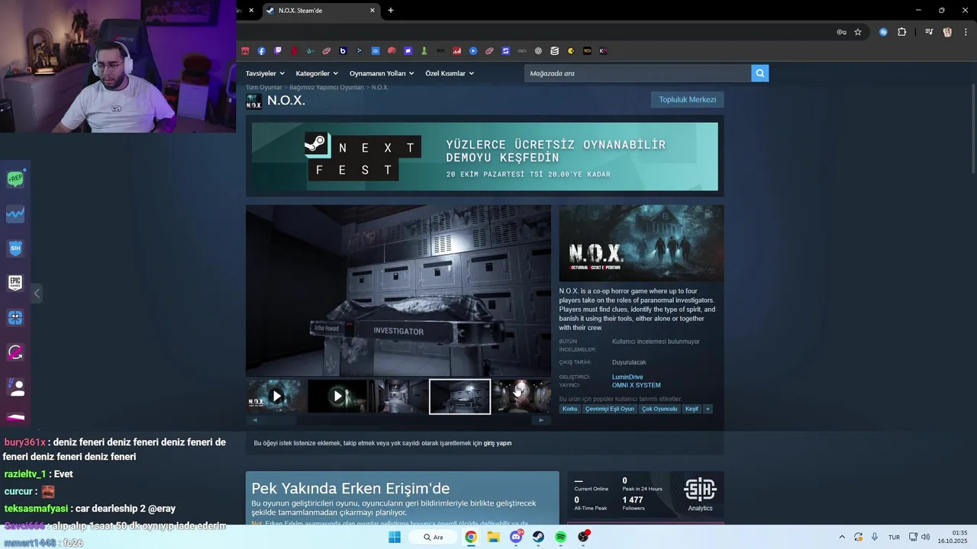This screenshot has height=549, width=977.
Task: Open the SIH shield sidebar icon
Action: click(x=15, y=249)
